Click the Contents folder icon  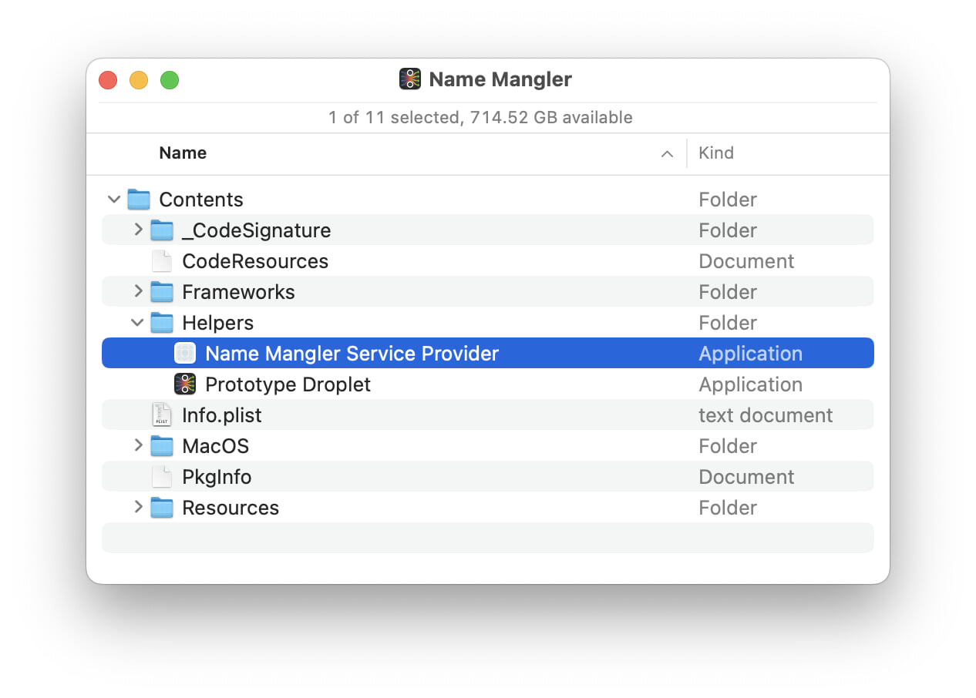click(138, 200)
